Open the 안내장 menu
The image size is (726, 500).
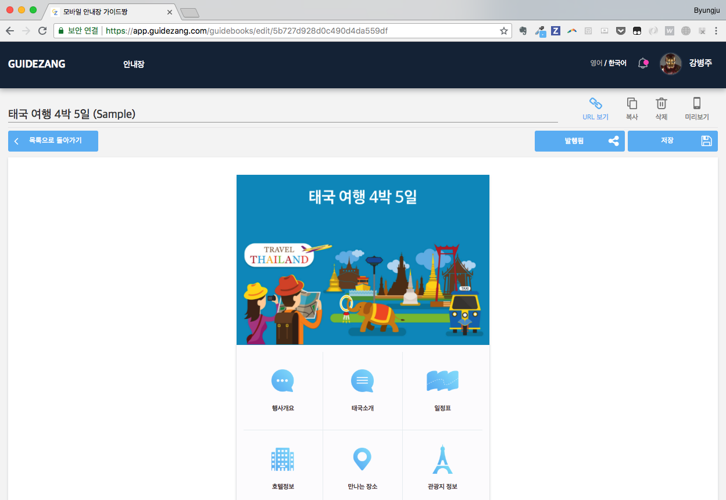pyautogui.click(x=134, y=64)
